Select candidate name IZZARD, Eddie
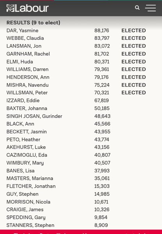162x234 pixels. pos(23,101)
